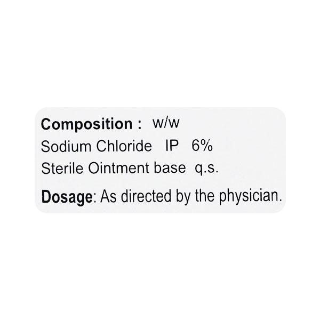Click the word "Composition" heading
This screenshot has height=320, width=320.
coord(85,124)
